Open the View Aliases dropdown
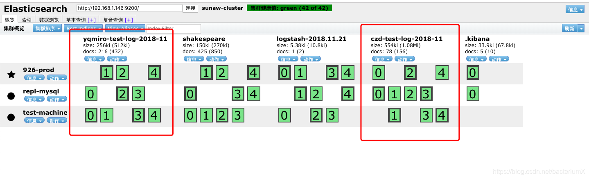The height and width of the screenshot is (179, 589). pyautogui.click(x=125, y=28)
